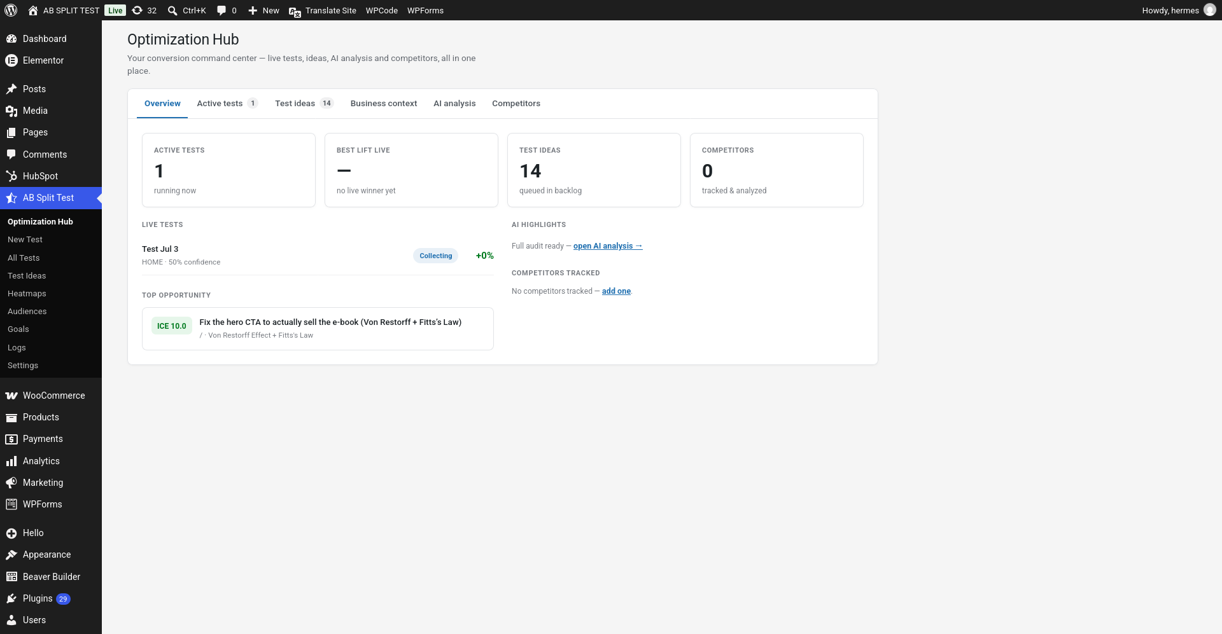This screenshot has height=634, width=1222.
Task: Click the Collecting status badge
Action: point(436,256)
